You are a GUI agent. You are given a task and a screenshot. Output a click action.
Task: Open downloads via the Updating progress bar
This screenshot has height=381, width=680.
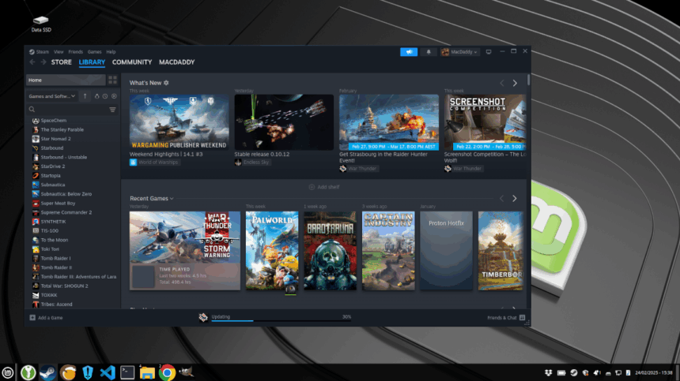click(281, 321)
